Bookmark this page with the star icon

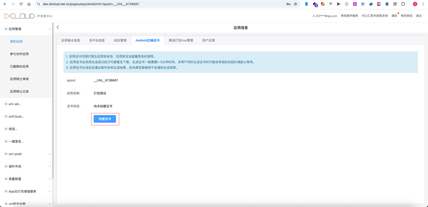[295, 4]
